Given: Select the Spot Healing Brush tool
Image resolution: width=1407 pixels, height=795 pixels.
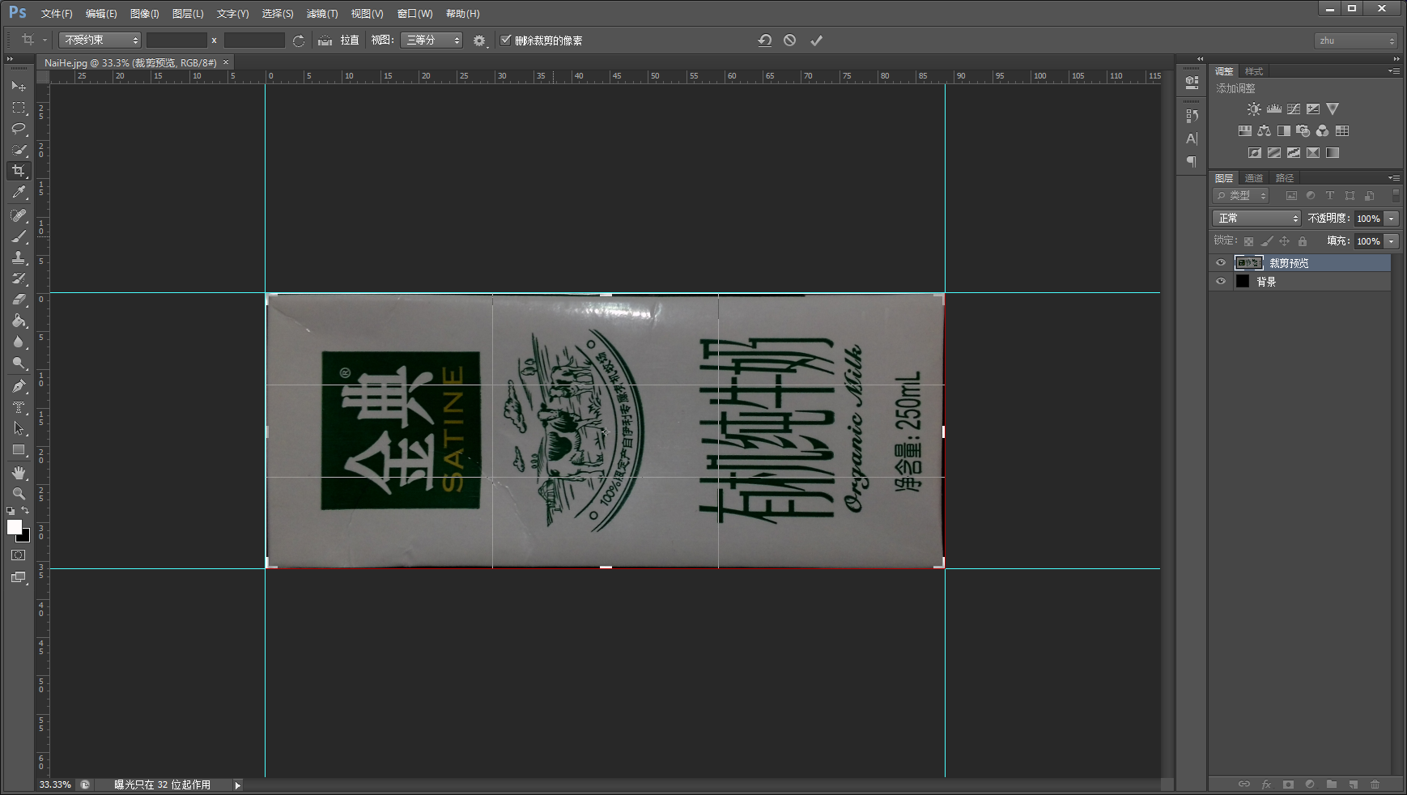Looking at the screenshot, I should click(19, 215).
